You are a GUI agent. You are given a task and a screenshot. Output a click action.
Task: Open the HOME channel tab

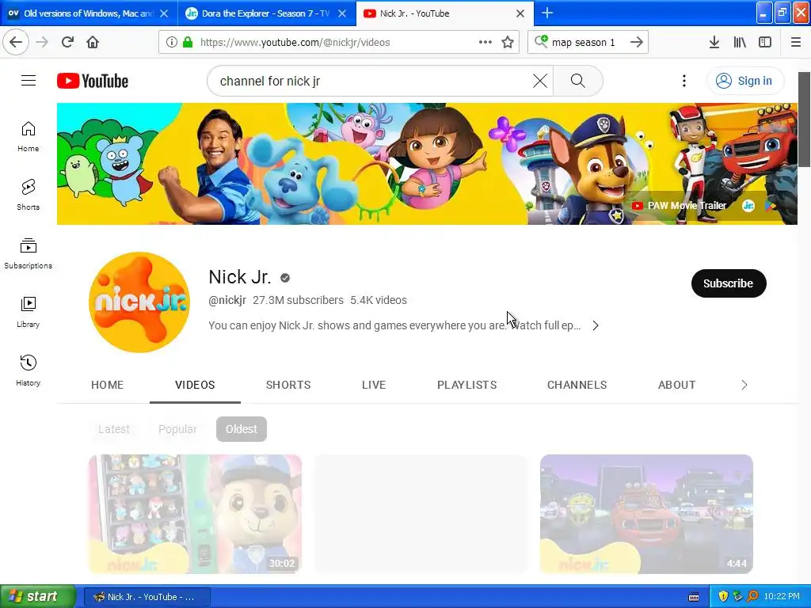[x=107, y=385]
